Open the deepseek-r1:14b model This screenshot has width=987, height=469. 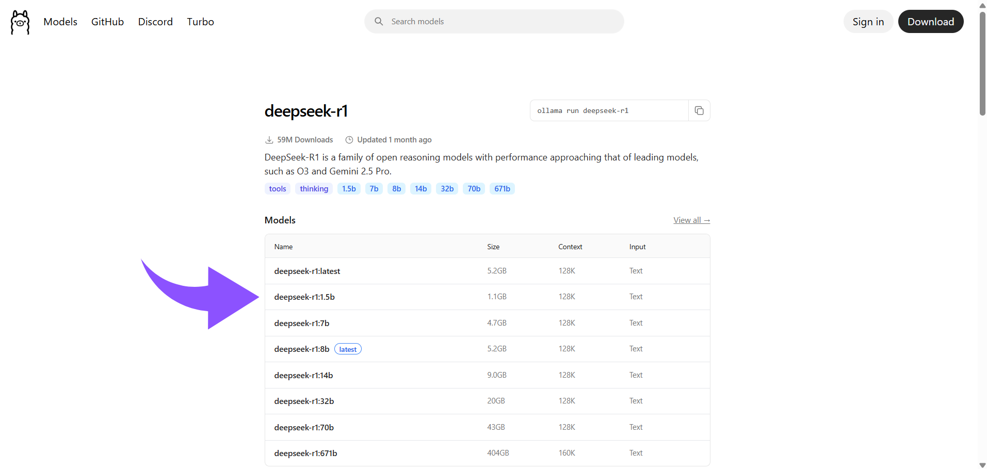click(x=303, y=376)
